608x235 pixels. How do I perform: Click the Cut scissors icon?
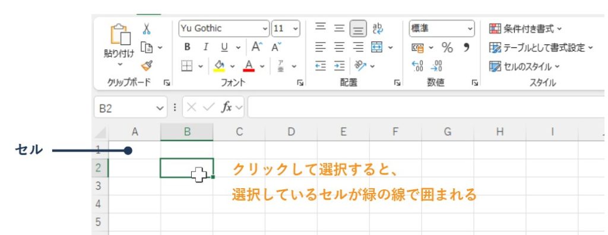tap(146, 29)
